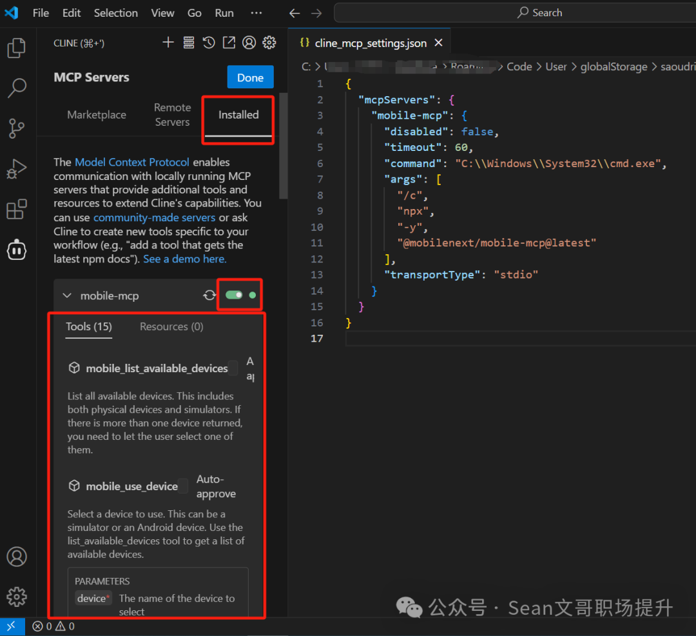Toggle auto-approve for mobile_list_available_devices

point(233,368)
